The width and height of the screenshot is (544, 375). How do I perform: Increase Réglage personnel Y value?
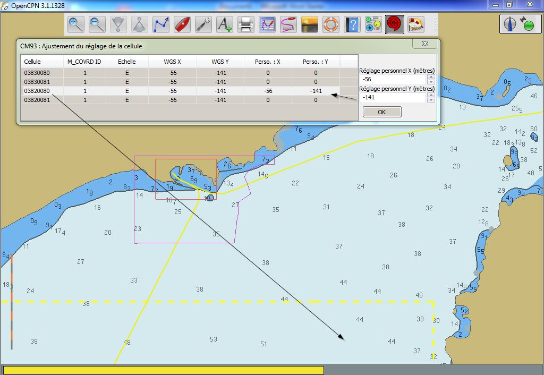pyautogui.click(x=431, y=95)
